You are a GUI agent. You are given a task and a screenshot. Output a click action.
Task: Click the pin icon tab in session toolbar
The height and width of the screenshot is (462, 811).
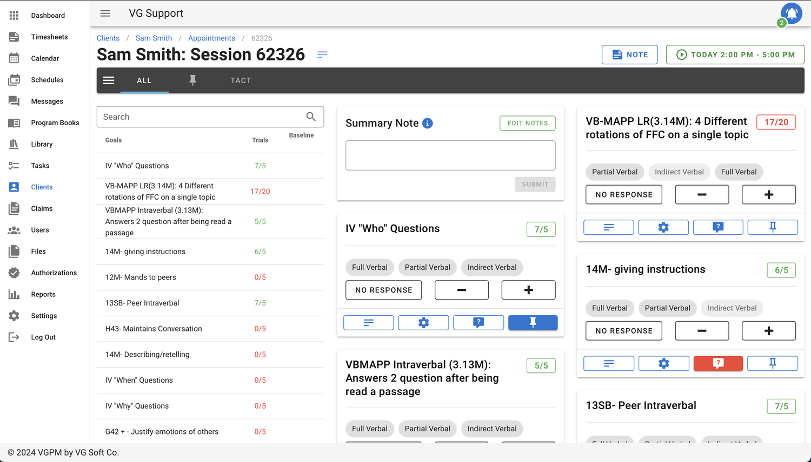click(192, 80)
